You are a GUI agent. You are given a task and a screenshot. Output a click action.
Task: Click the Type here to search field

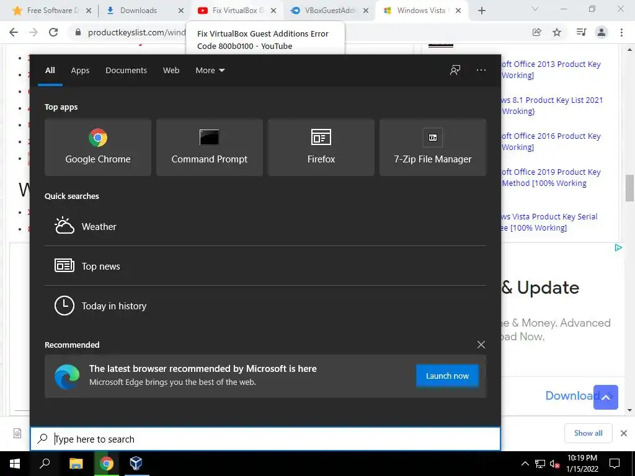tap(265, 439)
